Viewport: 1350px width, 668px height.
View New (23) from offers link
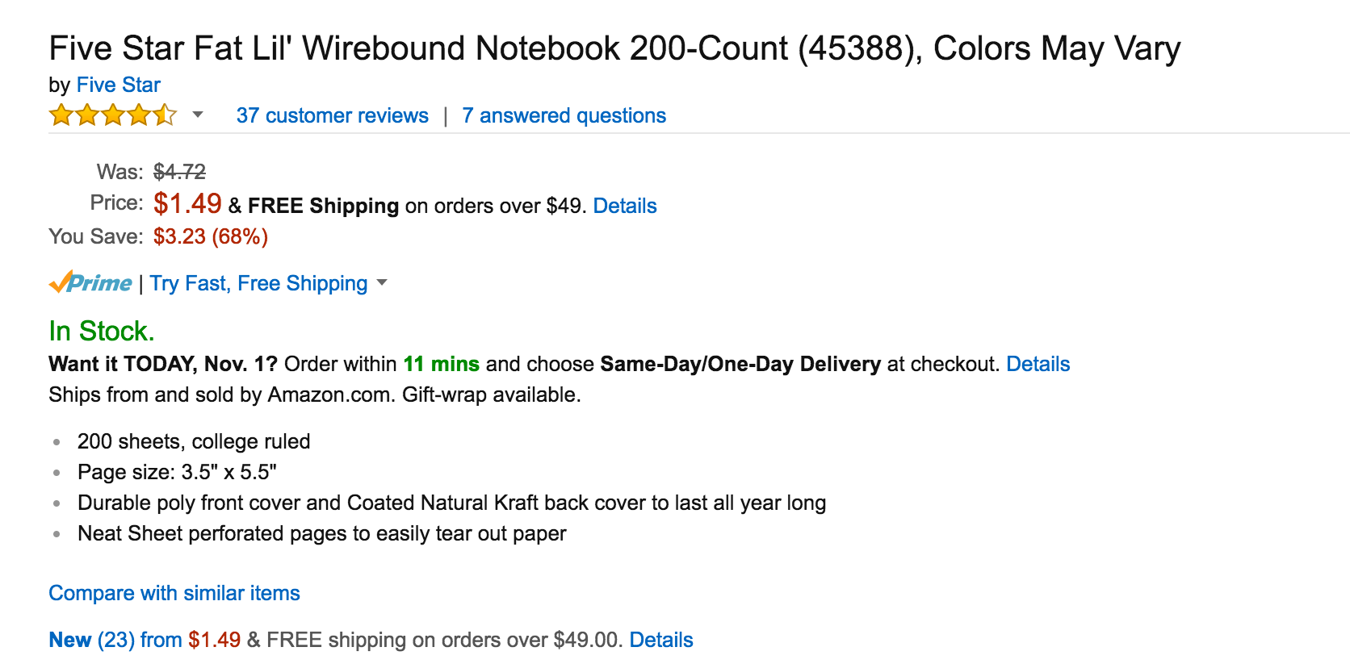pos(115,640)
